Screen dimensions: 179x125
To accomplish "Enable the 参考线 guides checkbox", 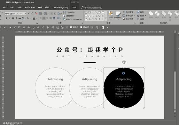I will tap(85, 27).
